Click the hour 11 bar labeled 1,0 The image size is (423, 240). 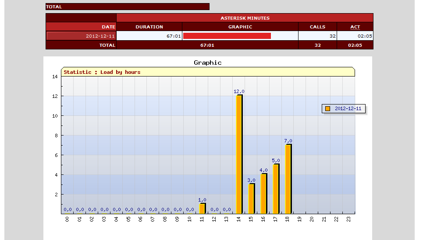coord(203,209)
